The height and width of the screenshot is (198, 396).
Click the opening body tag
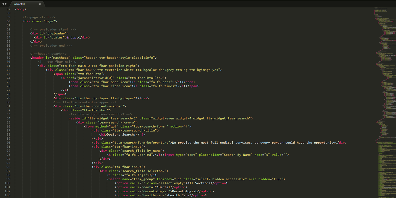[21, 9]
